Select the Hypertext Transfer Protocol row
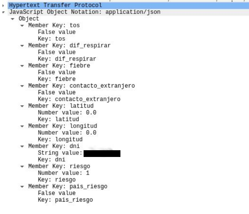Image resolution: width=249 pixels, height=214 pixels. (x=128, y=6)
